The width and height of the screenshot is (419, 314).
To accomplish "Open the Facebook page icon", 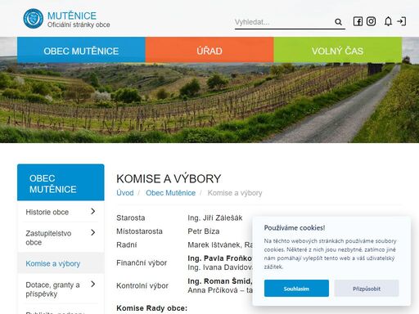I will pos(358,21).
